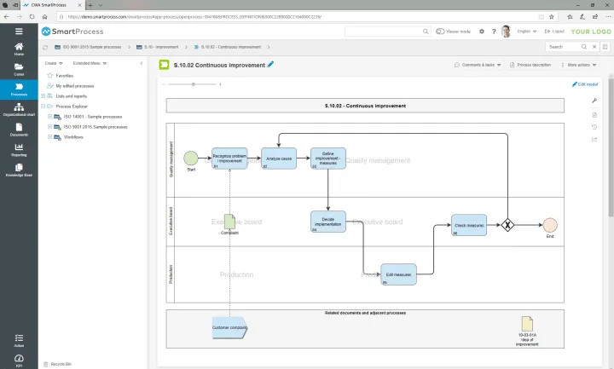This screenshot has height=369, width=614.
Task: Open the KPI gauge icon in sidebar
Action: [x=19, y=360]
